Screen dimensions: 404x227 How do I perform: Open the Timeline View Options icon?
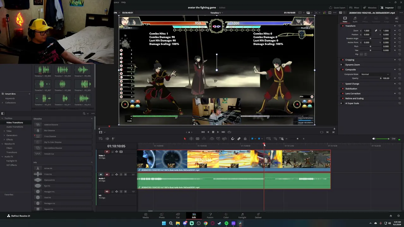(x=101, y=139)
